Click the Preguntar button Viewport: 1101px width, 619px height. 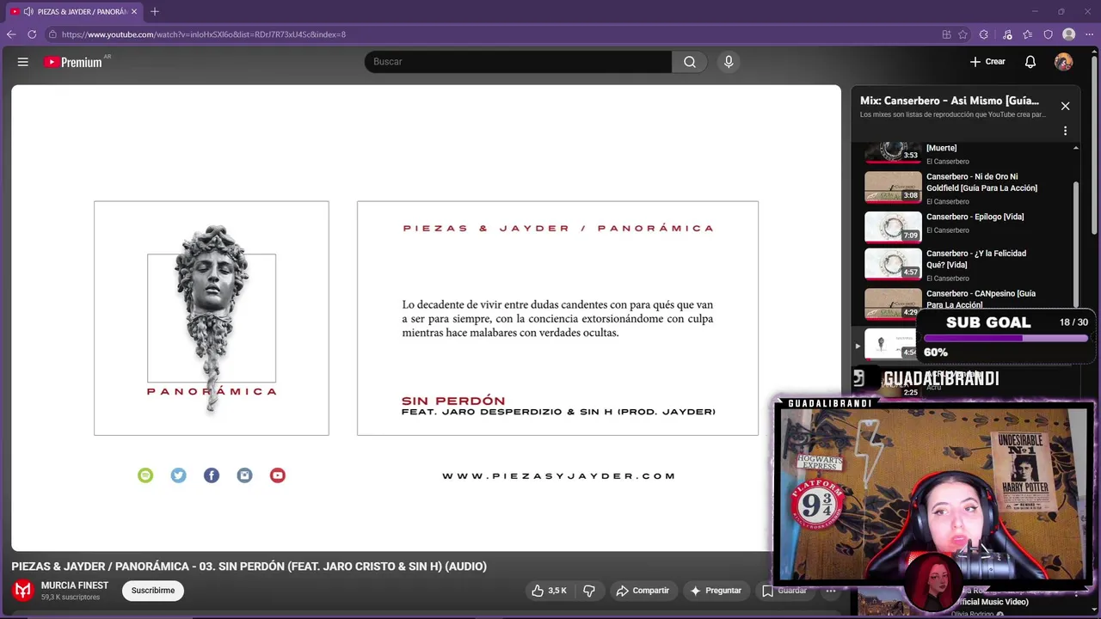[x=716, y=591]
